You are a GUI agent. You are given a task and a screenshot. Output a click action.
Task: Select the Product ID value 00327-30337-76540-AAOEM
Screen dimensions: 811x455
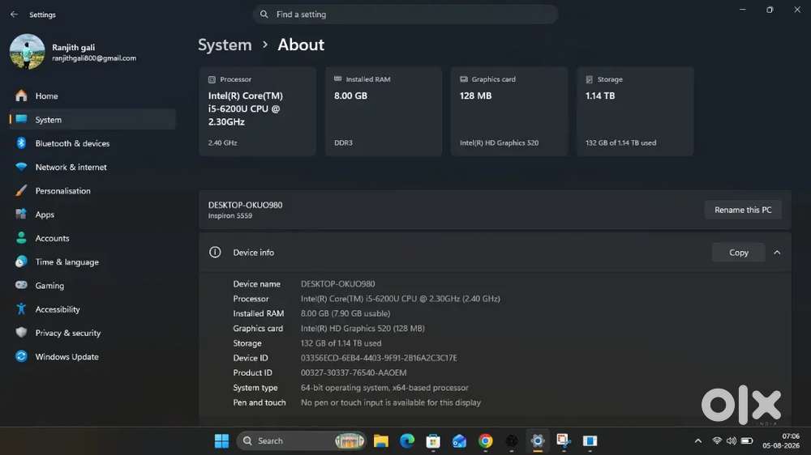354,373
